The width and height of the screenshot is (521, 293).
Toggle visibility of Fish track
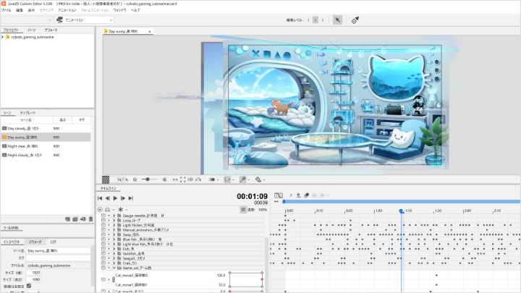coord(103,249)
